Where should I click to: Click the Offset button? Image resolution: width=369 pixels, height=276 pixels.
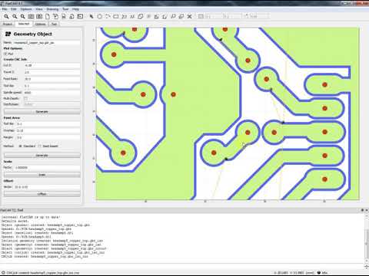pos(42,194)
